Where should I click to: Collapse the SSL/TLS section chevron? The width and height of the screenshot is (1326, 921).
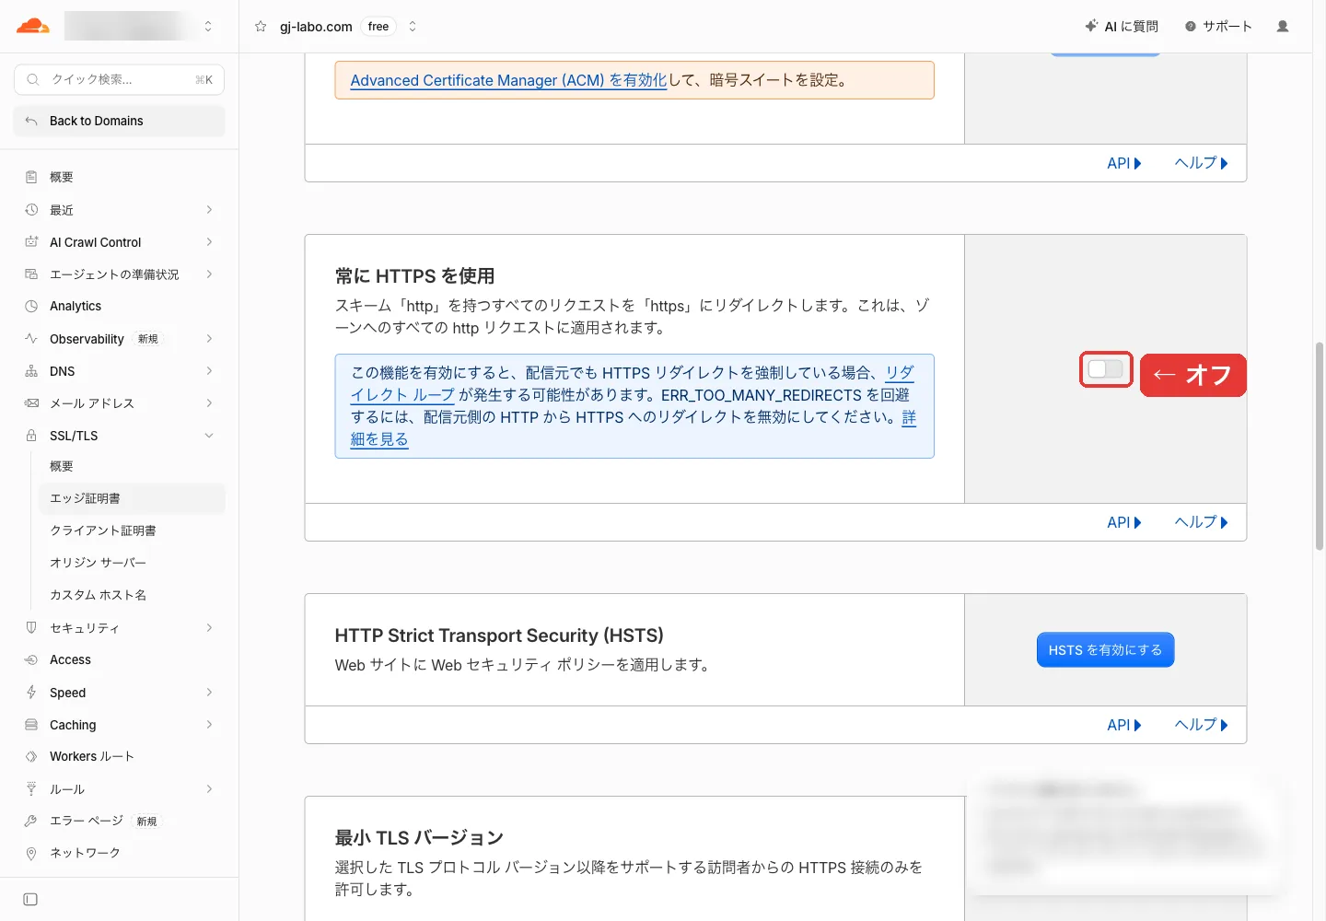pyautogui.click(x=210, y=436)
